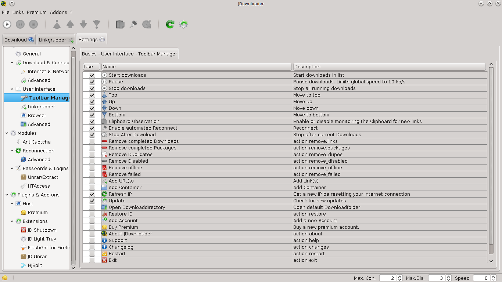
Task: Switch to the Download tab
Action: (19, 40)
